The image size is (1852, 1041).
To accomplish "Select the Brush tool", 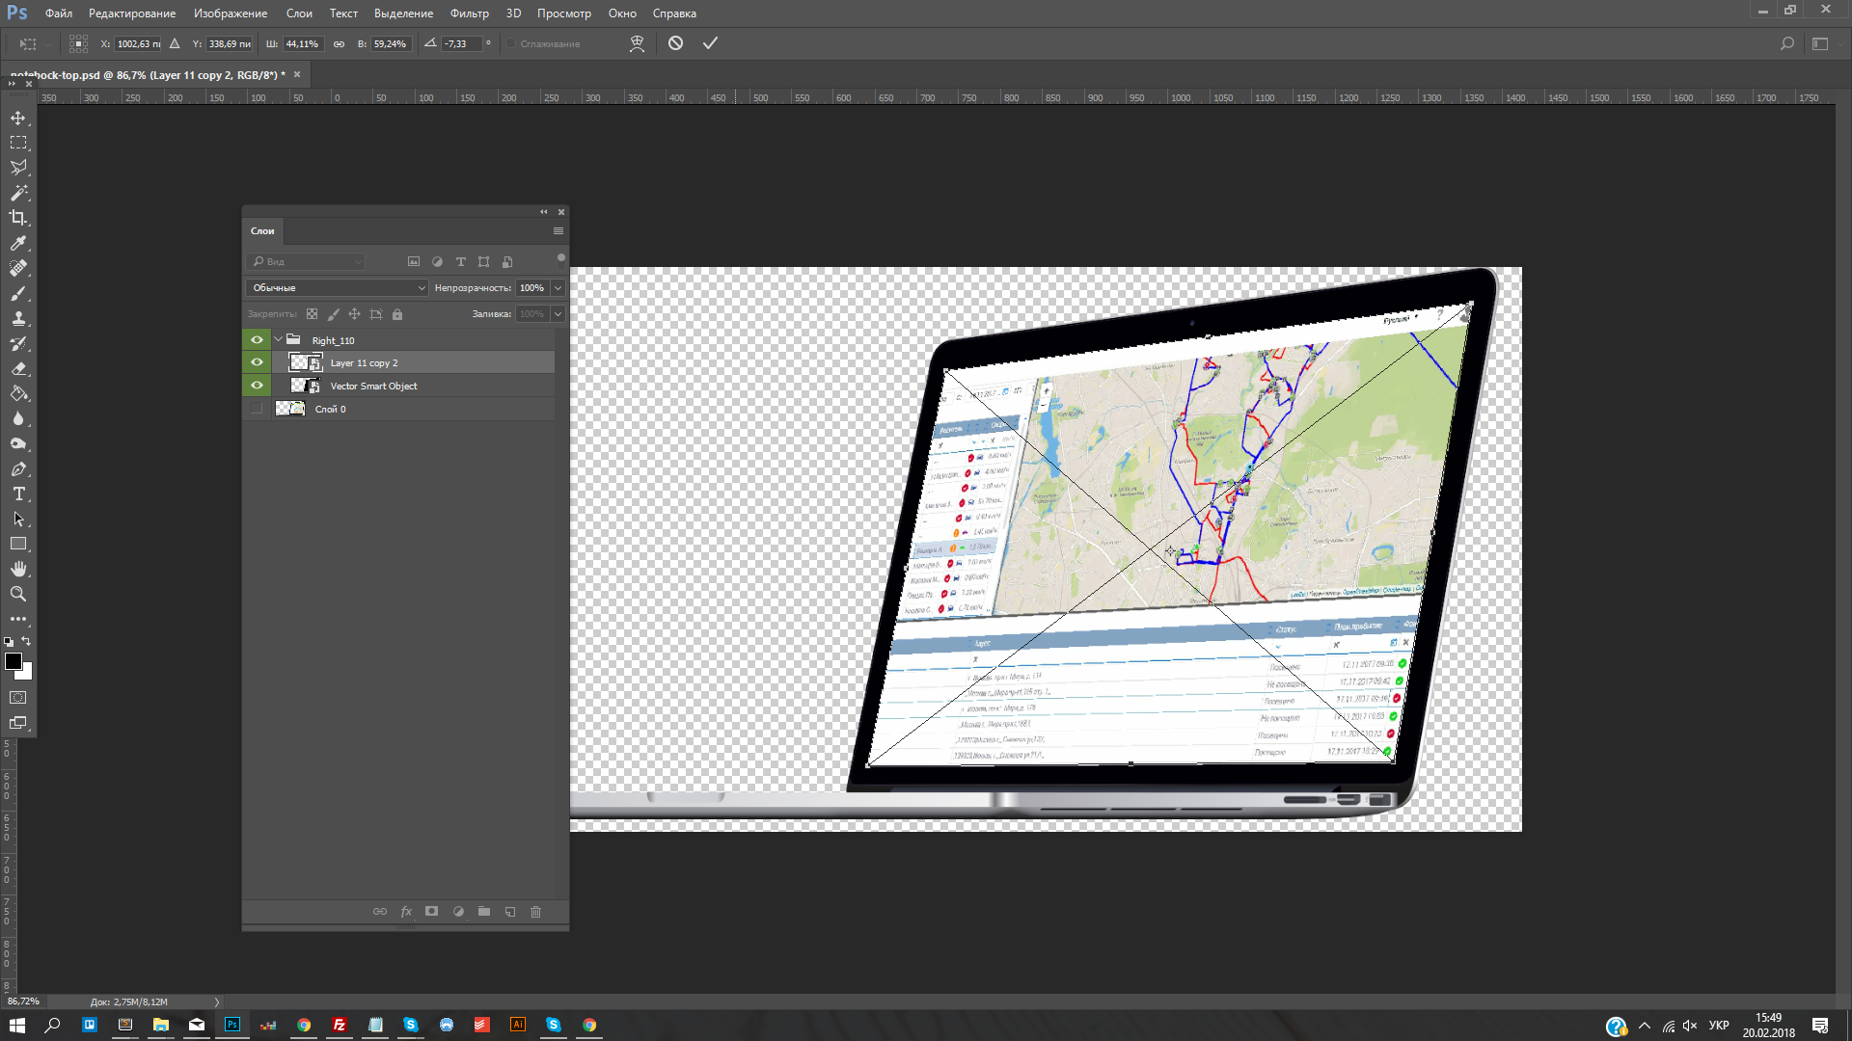I will coord(18,293).
